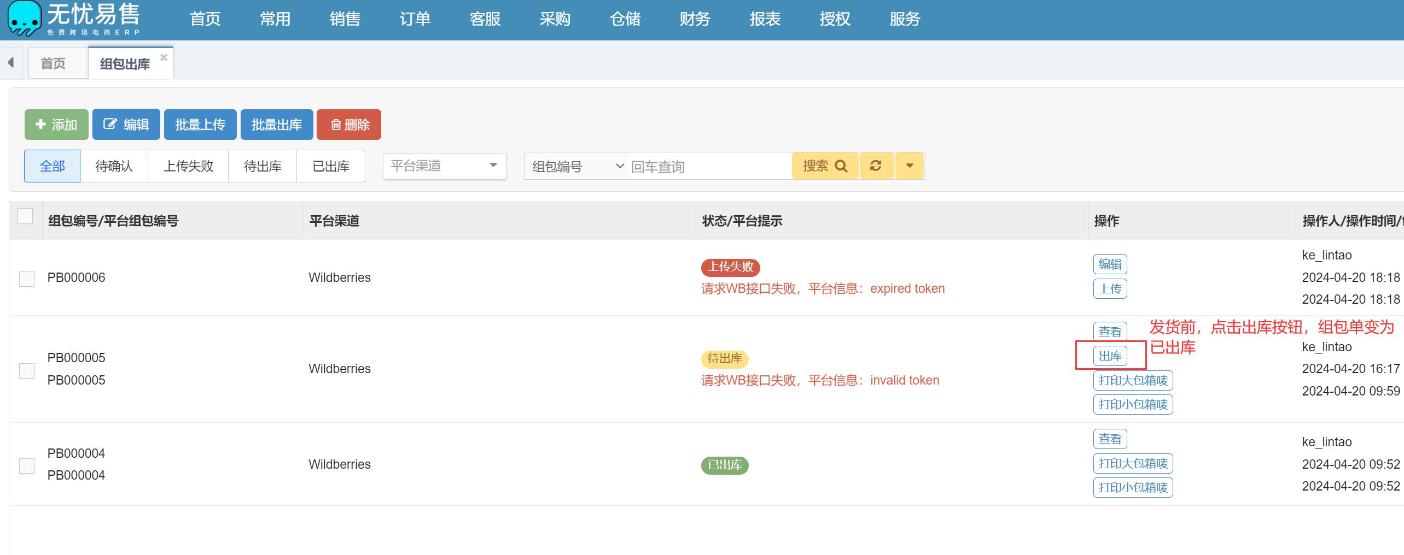Open the 组包编号 search field selector
Image resolution: width=1404 pixels, height=555 pixels.
(578, 166)
